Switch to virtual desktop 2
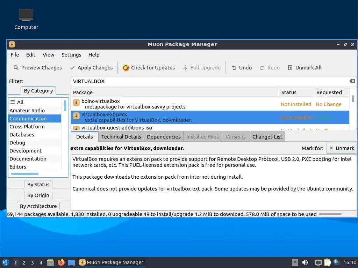The width and height of the screenshot is (358, 268). [x=24, y=263]
